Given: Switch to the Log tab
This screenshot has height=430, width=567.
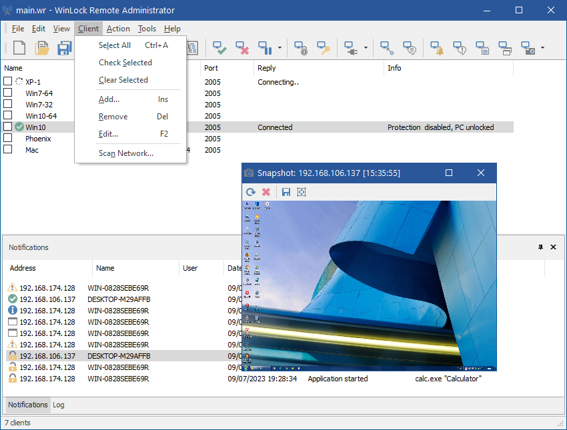Looking at the screenshot, I should coord(59,405).
